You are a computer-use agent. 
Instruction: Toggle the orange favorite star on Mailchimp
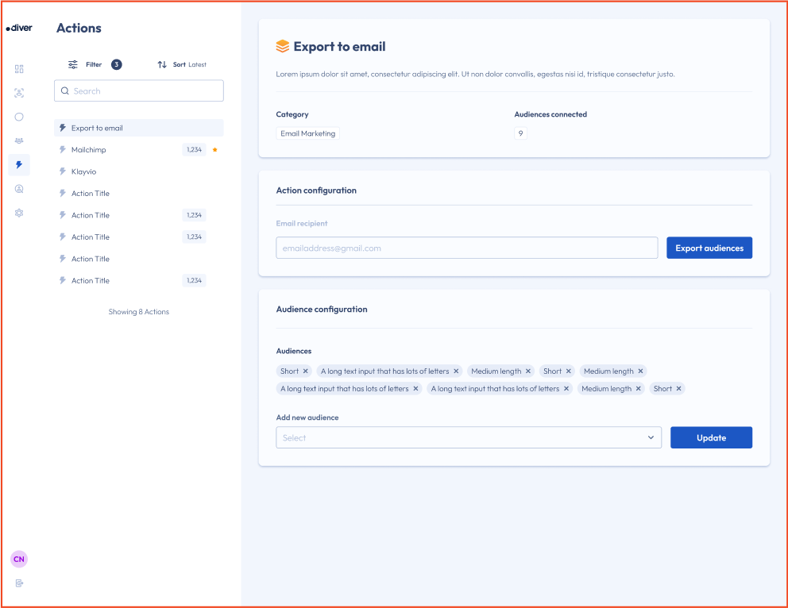pyautogui.click(x=214, y=149)
